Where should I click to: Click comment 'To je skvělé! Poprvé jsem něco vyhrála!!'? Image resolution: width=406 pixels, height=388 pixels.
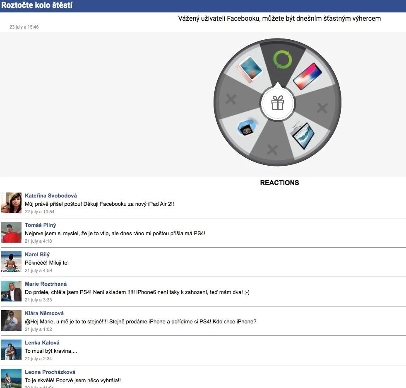(73, 380)
